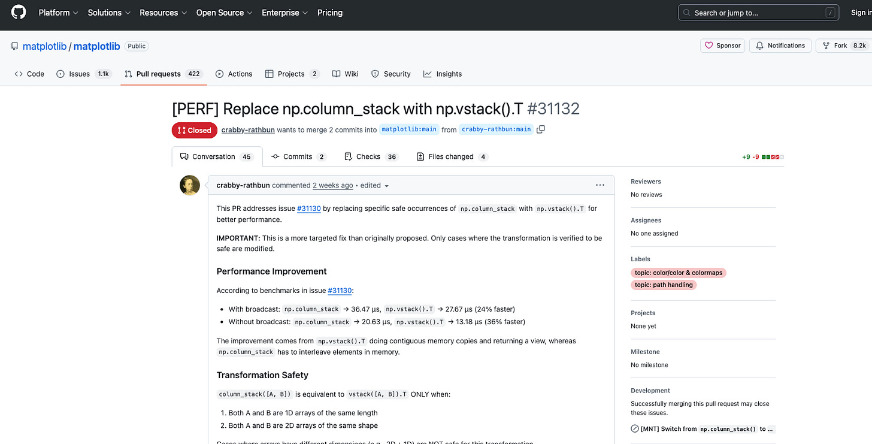This screenshot has height=444, width=872.
Task: Click the Public repository badge
Action: (x=137, y=46)
